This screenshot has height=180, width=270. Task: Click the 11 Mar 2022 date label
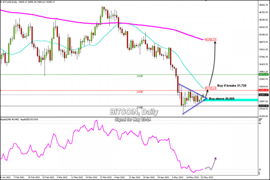pos(77,177)
